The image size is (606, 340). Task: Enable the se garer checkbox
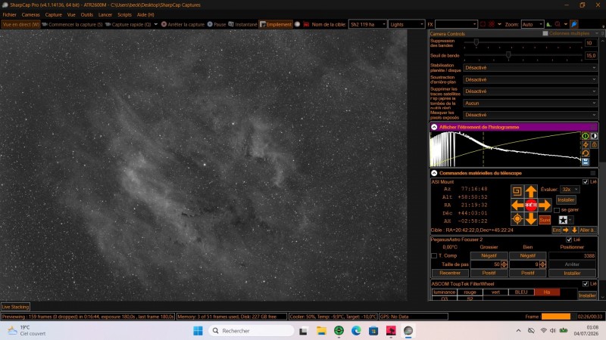557,210
